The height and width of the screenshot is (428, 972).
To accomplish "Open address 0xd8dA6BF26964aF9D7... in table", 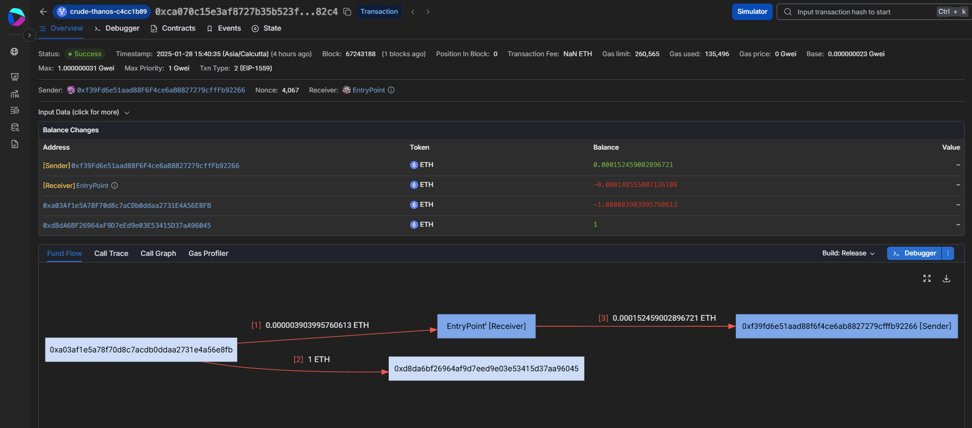I will (x=127, y=225).
